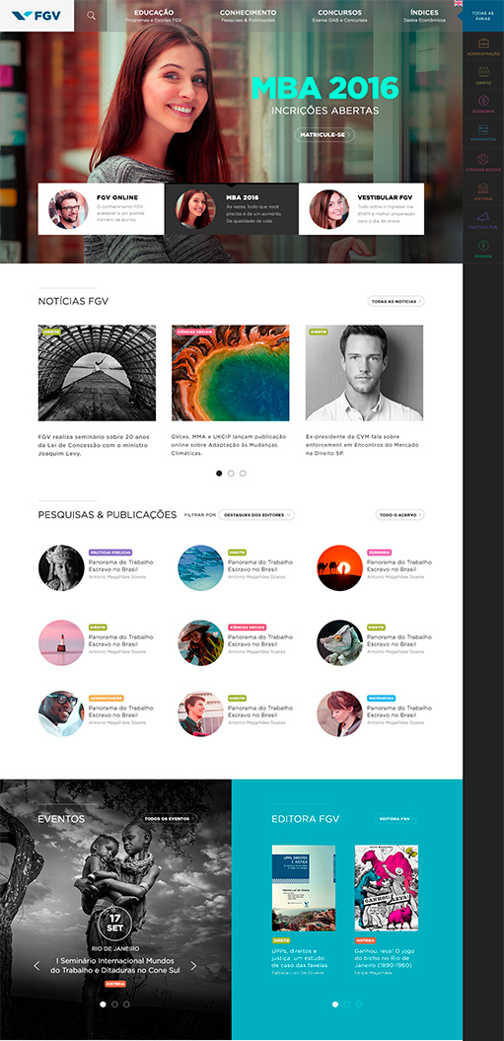Open the Concursos menu
The height and width of the screenshot is (1041, 504).
tap(339, 16)
